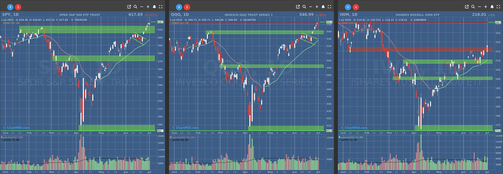Click SPY resistance price tag 619.7
This screenshot has width=503, height=174.
tap(160, 22)
